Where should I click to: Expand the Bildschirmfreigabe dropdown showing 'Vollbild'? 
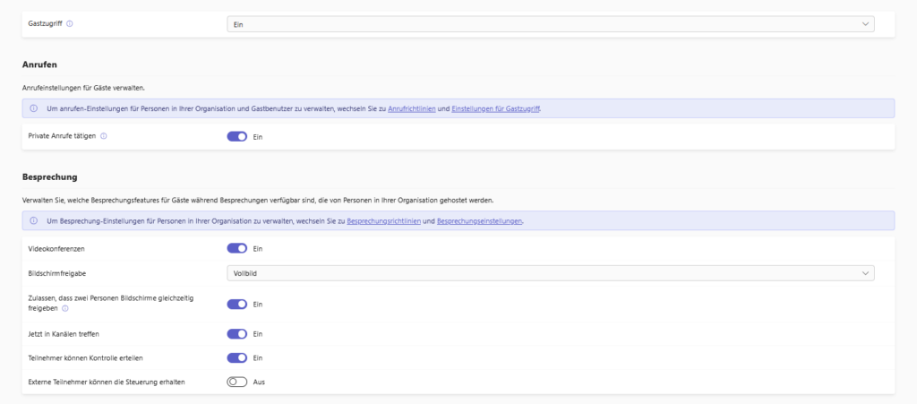click(x=550, y=272)
